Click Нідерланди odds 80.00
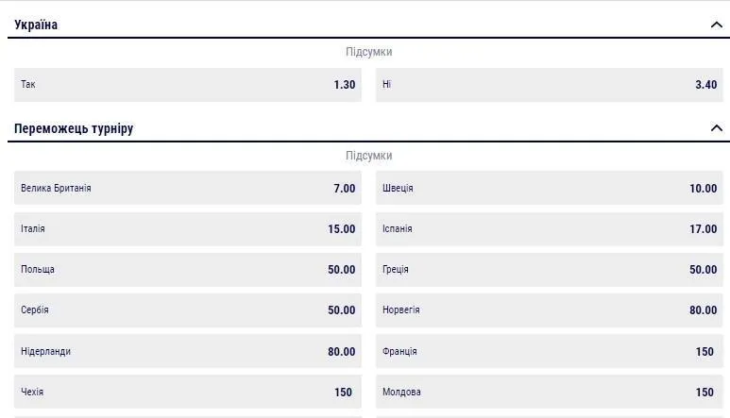730x418 pixels. [188, 352]
